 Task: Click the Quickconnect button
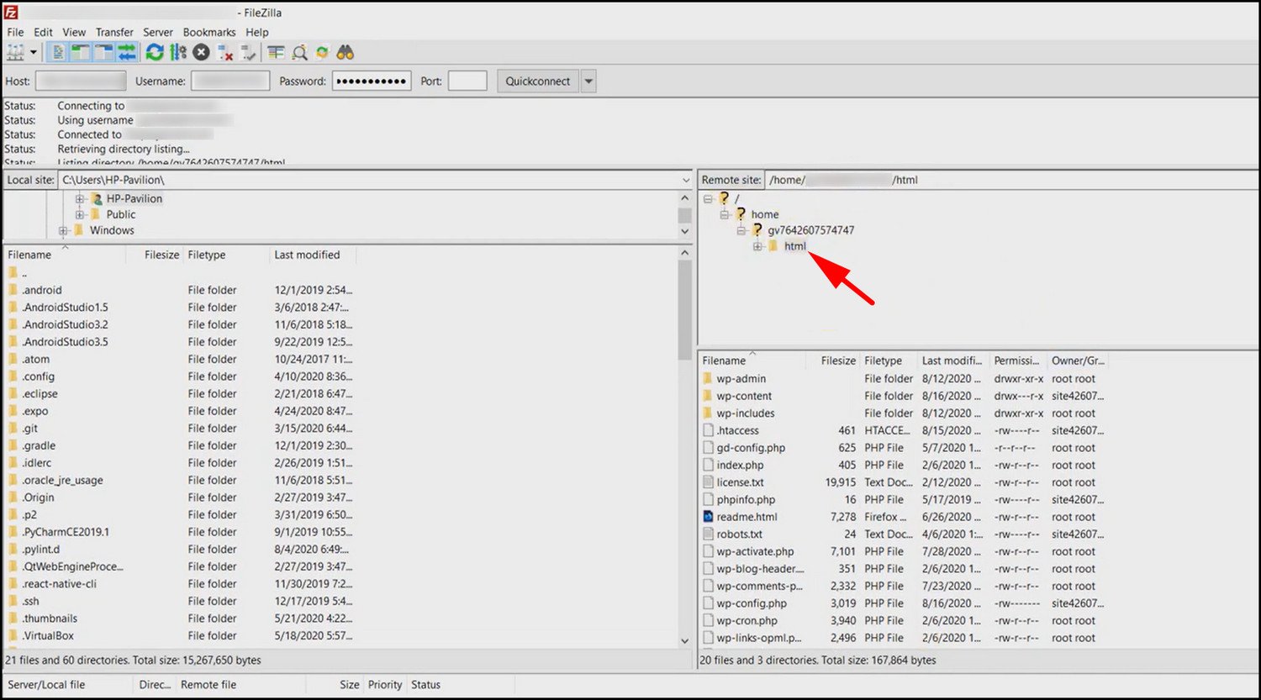tap(537, 82)
